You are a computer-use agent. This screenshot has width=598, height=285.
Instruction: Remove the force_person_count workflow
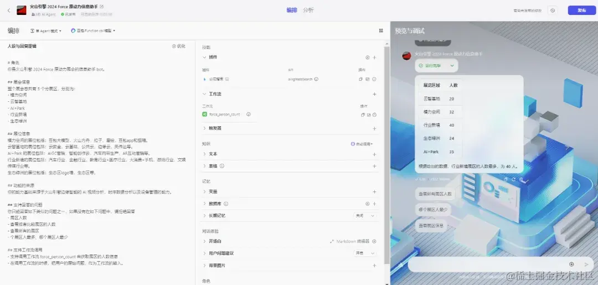tap(374, 115)
